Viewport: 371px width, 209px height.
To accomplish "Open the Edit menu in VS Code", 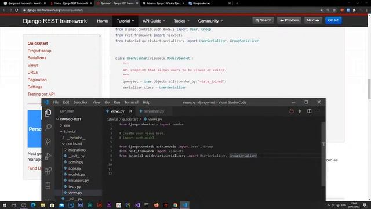I will click(x=66, y=102).
